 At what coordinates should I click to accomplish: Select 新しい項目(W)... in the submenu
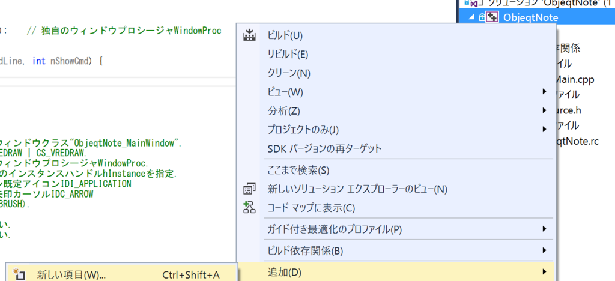coord(121,275)
